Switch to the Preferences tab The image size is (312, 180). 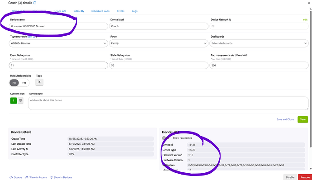(39, 11)
